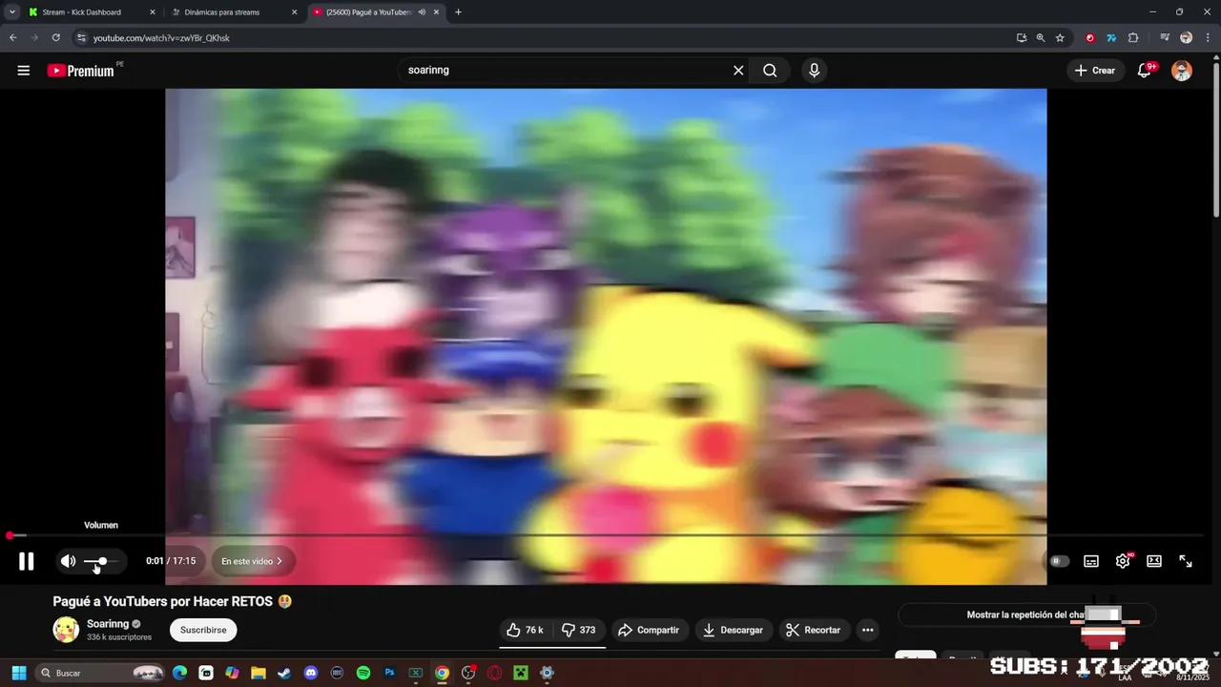
Task: Toggle subtitles on the player
Action: tap(1091, 561)
